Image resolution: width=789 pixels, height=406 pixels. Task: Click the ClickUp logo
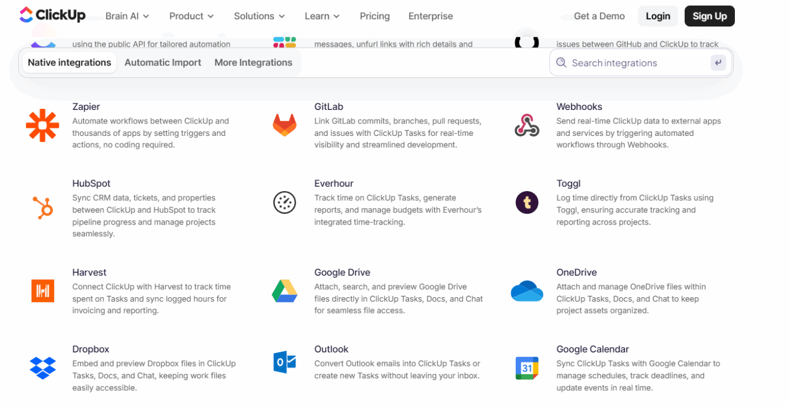(52, 15)
